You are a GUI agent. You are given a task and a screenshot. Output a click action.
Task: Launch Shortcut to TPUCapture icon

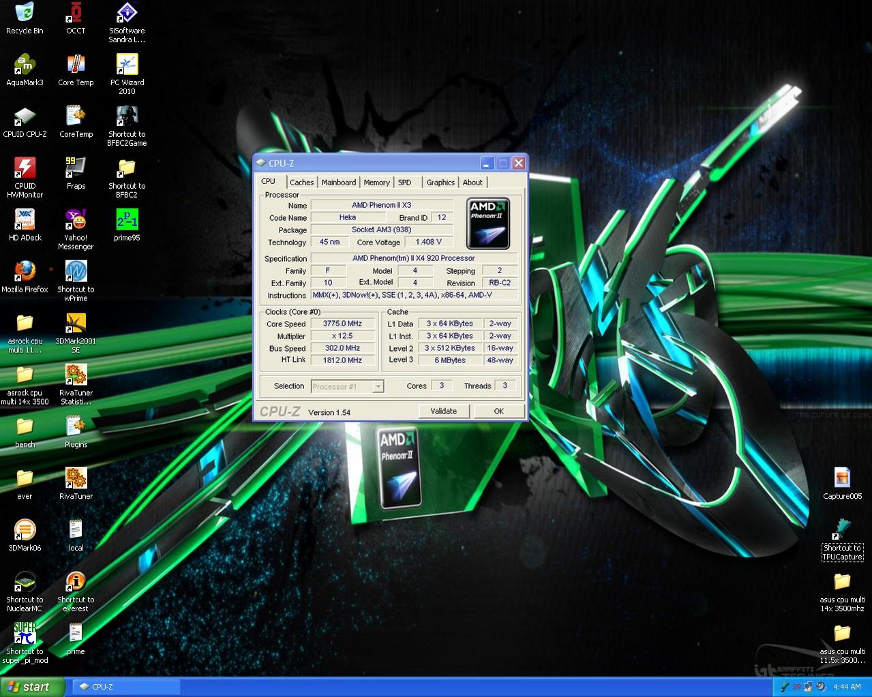tap(842, 540)
